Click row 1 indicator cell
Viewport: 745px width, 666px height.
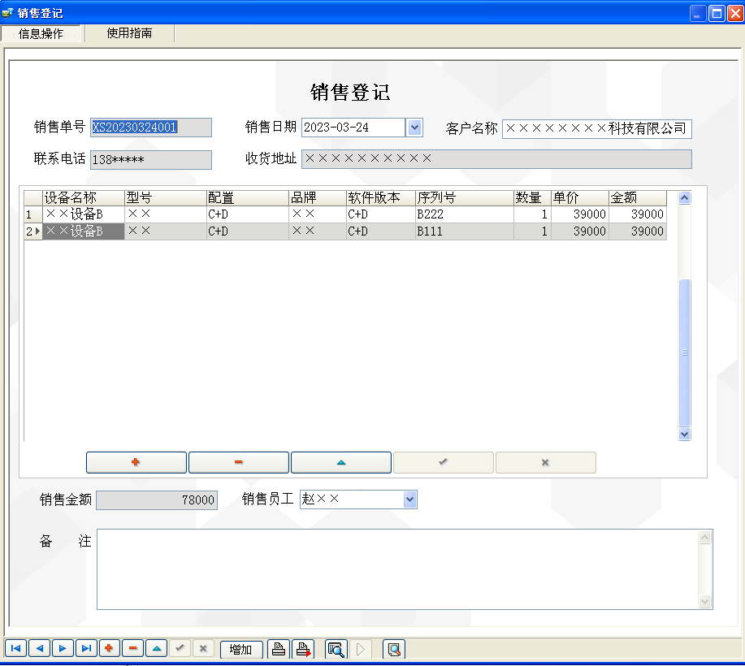[x=33, y=214]
